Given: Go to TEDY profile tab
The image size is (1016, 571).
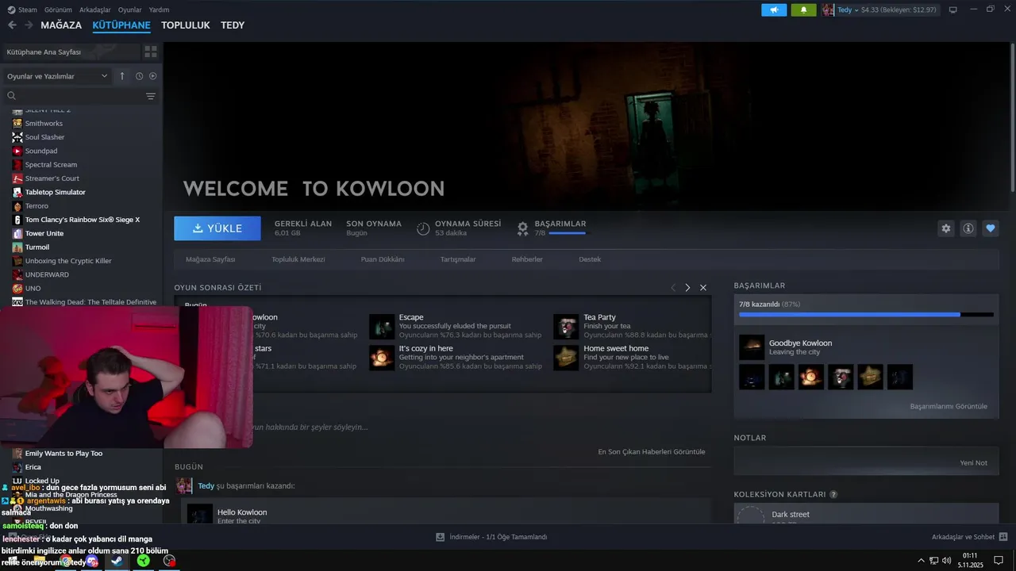Looking at the screenshot, I should tap(233, 25).
